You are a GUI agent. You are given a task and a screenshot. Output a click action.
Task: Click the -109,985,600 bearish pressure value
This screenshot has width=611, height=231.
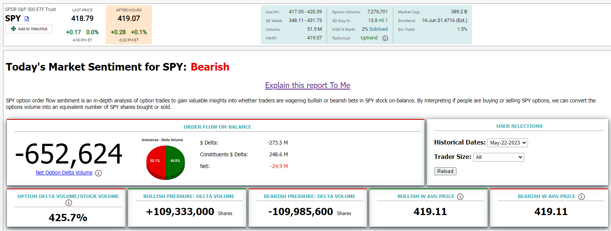(x=301, y=212)
